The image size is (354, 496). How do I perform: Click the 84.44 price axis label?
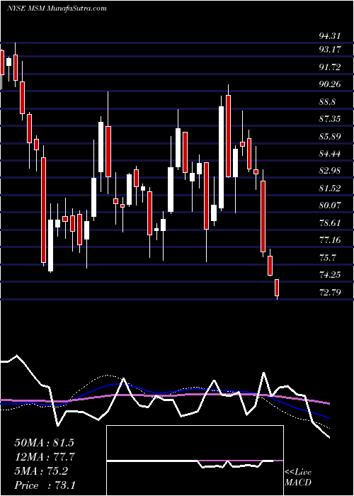click(330, 154)
